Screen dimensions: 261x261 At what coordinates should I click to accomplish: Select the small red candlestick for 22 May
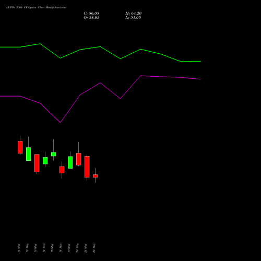[x=96, y=176]
